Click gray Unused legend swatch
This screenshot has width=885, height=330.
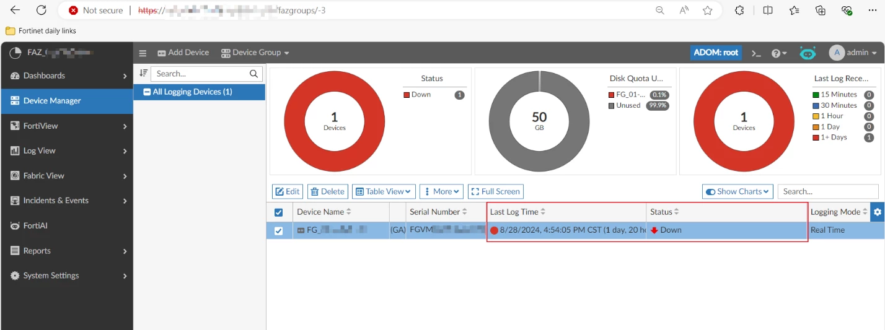pyautogui.click(x=611, y=105)
